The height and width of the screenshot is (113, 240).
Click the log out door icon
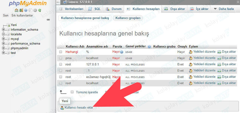pyautogui.click(x=21, y=10)
